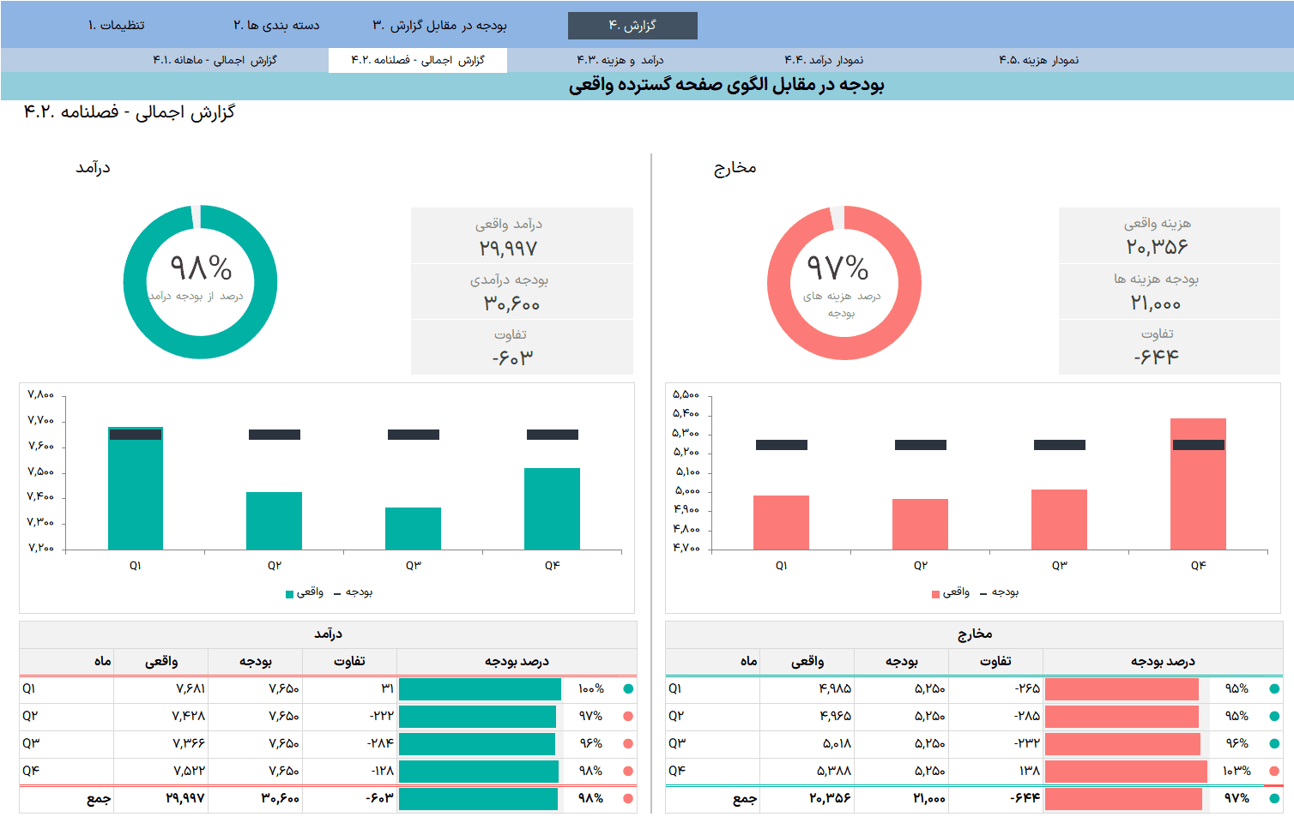1294x823 pixels.
Task: Click the income Q1 progress bar at ۱۰۰%
Action: [x=480, y=689]
